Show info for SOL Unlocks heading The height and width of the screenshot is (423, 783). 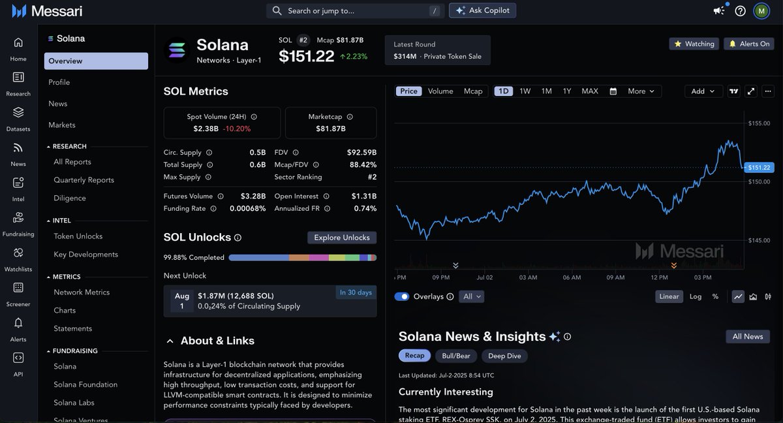coord(238,238)
